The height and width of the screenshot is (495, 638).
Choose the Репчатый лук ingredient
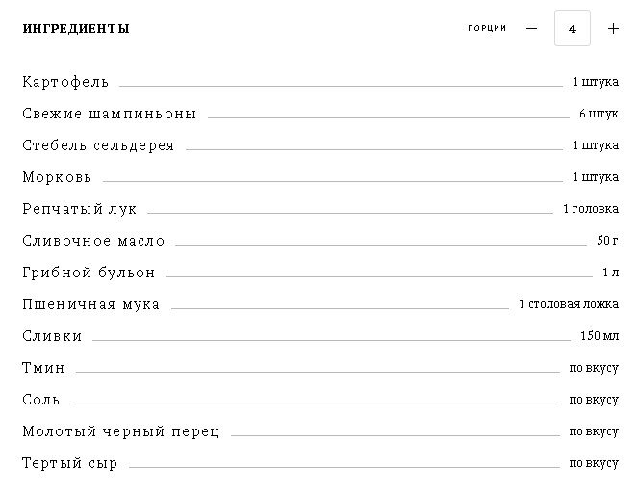pos(79,209)
